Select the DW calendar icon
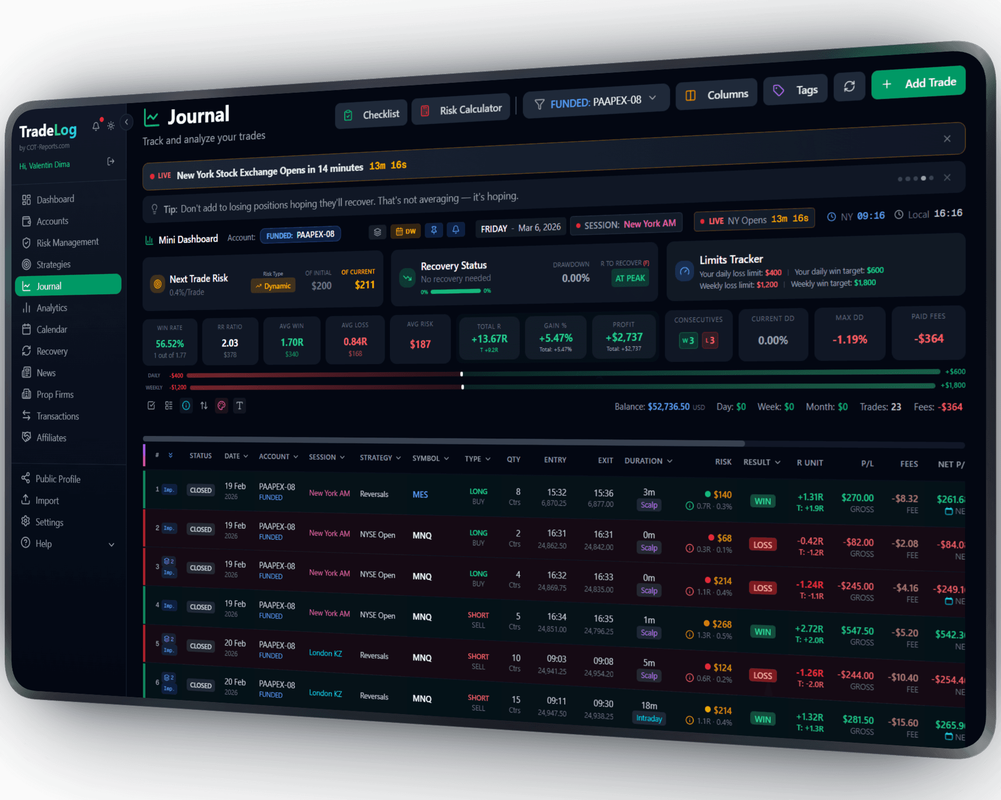The image size is (1001, 800). 406,231
